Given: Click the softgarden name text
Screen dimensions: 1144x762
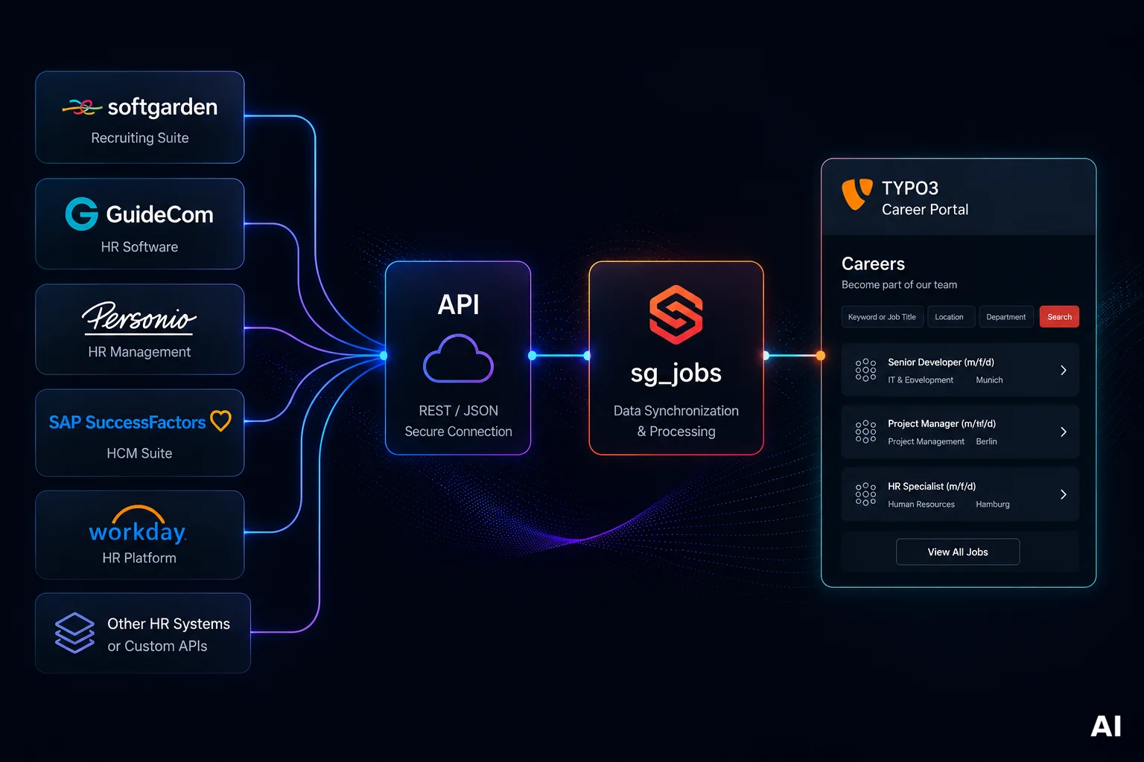Looking at the screenshot, I should tap(162, 108).
